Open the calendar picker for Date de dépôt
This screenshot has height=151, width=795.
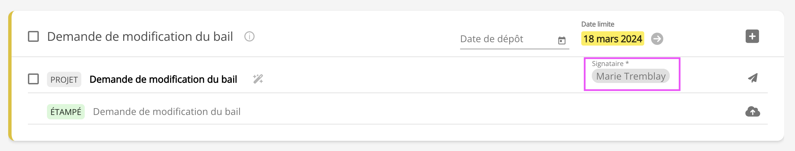point(562,40)
